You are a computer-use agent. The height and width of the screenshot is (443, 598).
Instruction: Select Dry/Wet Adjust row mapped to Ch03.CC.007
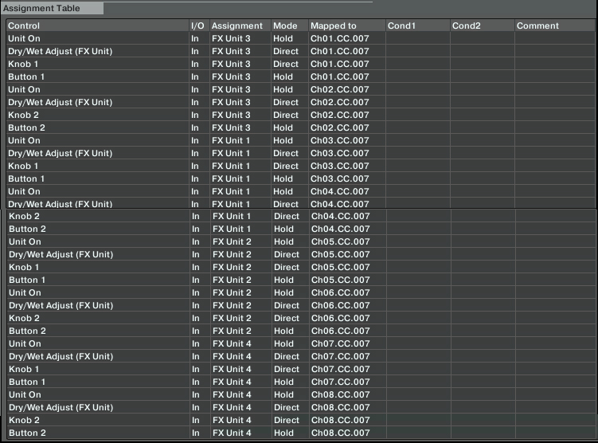[x=300, y=153]
